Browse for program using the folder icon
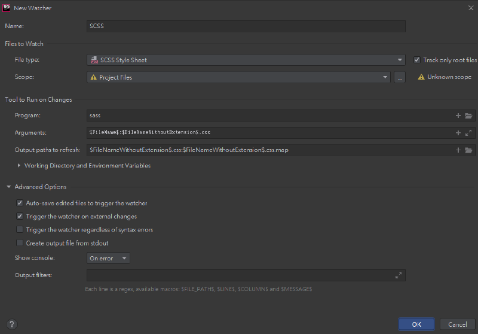Screen dimensions: 478x334 point(468,115)
